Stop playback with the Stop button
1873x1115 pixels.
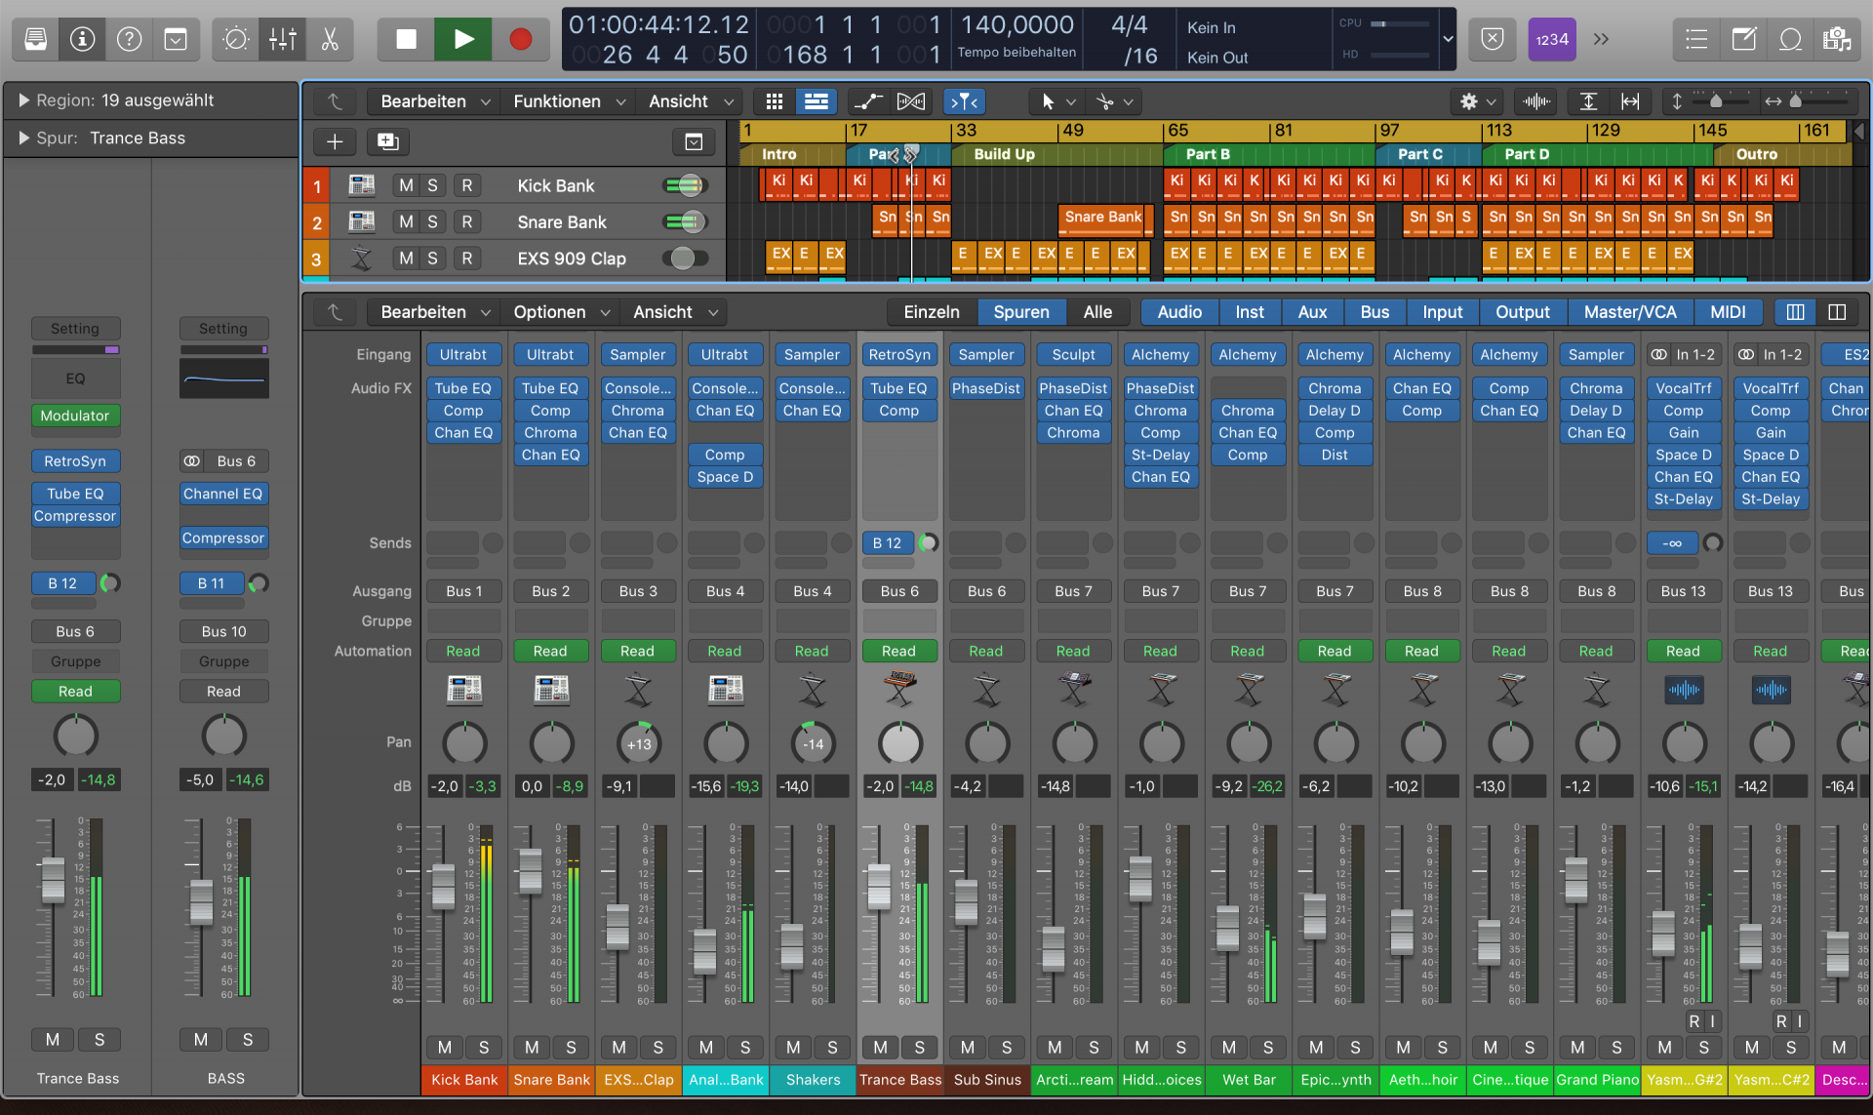[x=406, y=39]
